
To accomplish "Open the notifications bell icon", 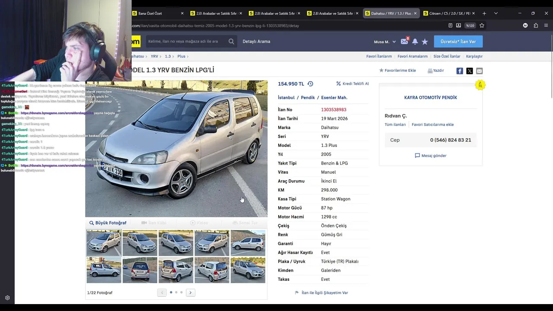I will pos(415,41).
